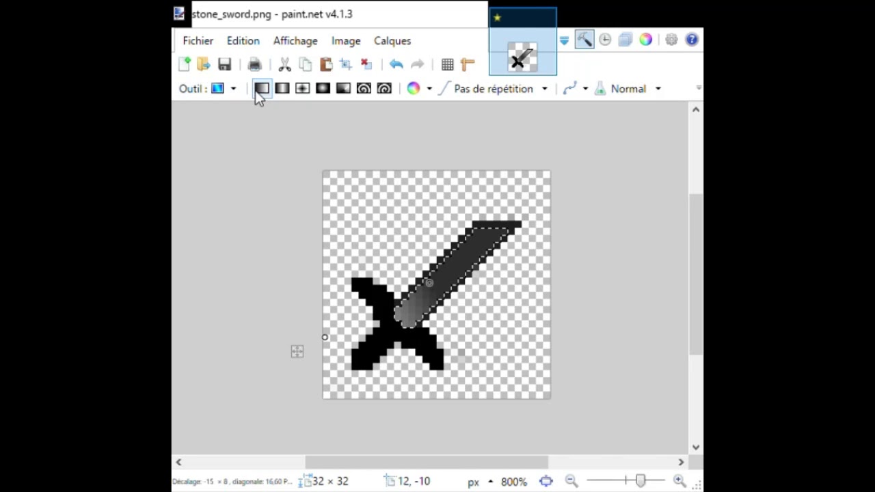Screen dimensions: 875x492
Task: Open the Fichier menu
Action: click(x=198, y=41)
